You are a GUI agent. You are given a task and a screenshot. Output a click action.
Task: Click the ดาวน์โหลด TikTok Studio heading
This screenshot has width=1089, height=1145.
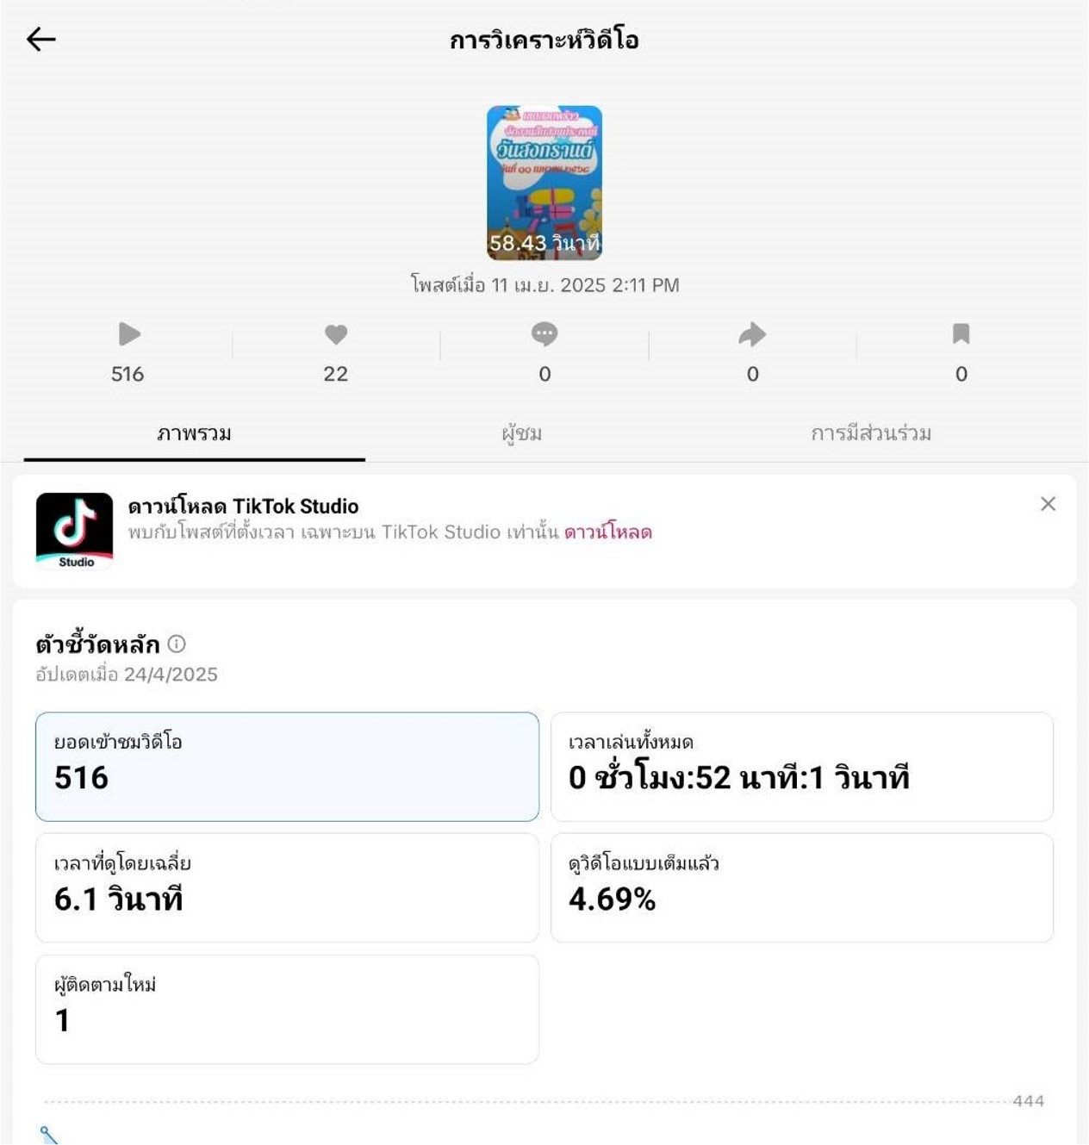(x=243, y=507)
